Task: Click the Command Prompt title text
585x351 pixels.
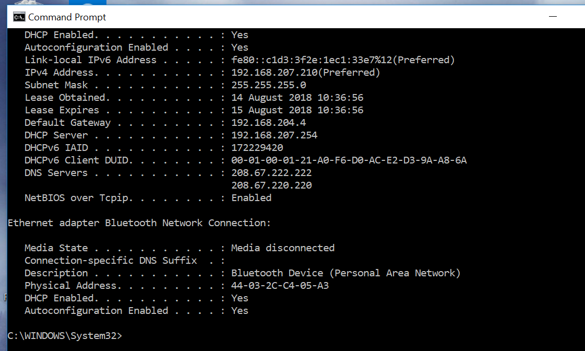Action: [67, 17]
